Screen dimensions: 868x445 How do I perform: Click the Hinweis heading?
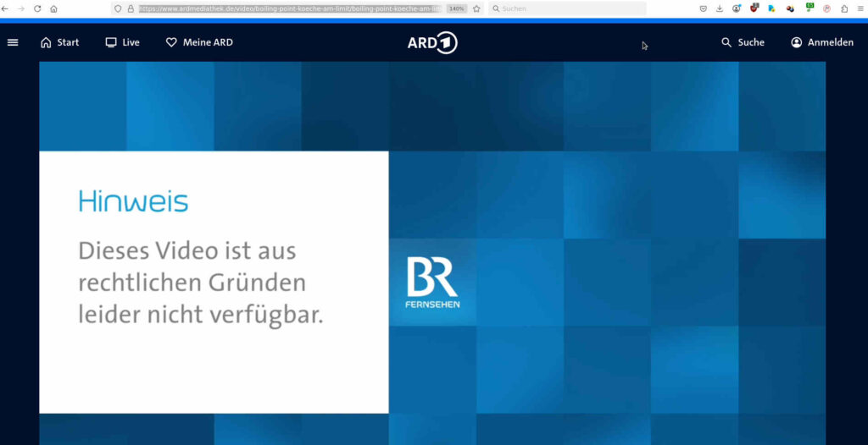click(133, 201)
